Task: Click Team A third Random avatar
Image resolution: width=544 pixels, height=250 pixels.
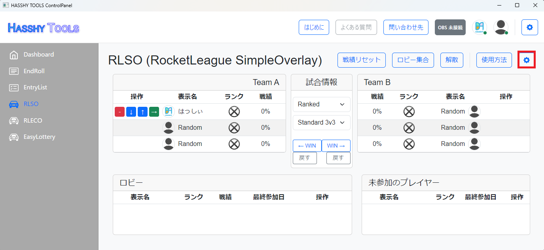Action: [x=169, y=144]
